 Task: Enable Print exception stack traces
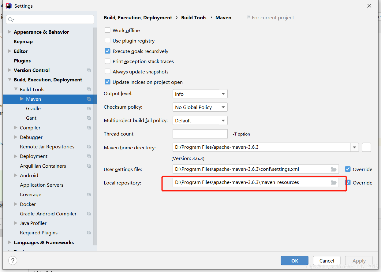(107, 61)
